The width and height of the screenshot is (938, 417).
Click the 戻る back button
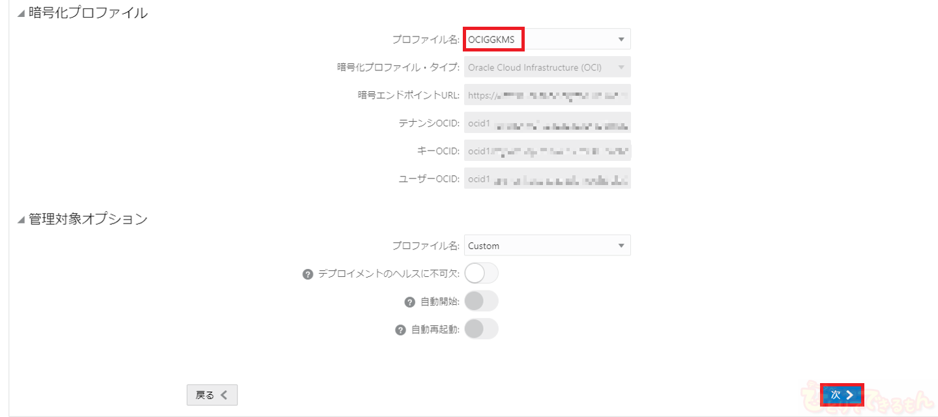coord(212,395)
